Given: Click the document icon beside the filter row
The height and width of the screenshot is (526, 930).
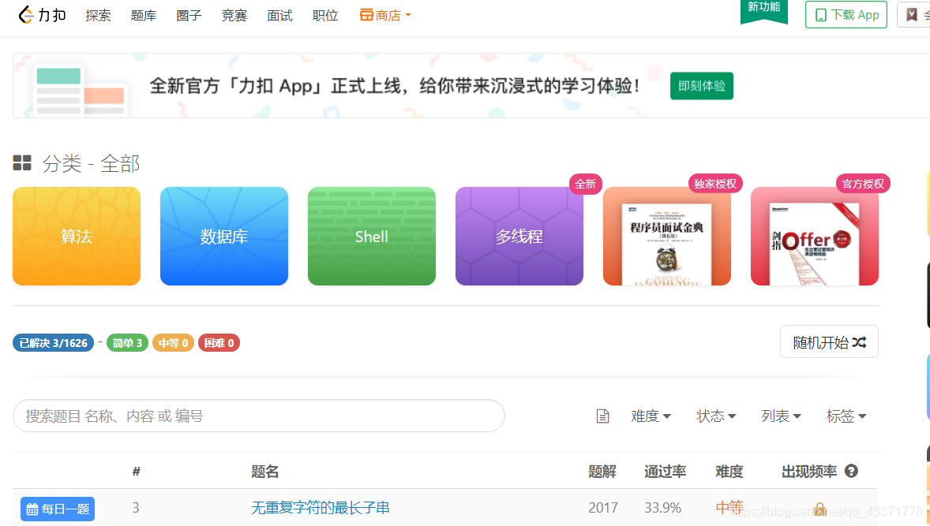Looking at the screenshot, I should tap(603, 416).
